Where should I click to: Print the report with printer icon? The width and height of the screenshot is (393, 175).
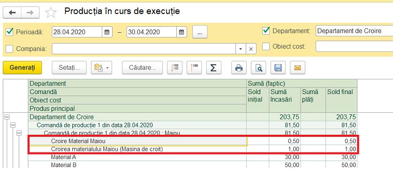239,68
